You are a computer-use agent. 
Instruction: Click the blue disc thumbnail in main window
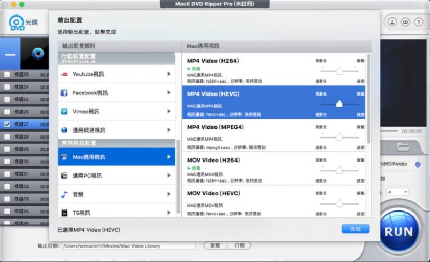coord(38,54)
